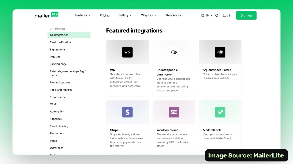This screenshot has width=293, height=164.
Task: Open the Squarespace Forms title
Action: (217, 70)
